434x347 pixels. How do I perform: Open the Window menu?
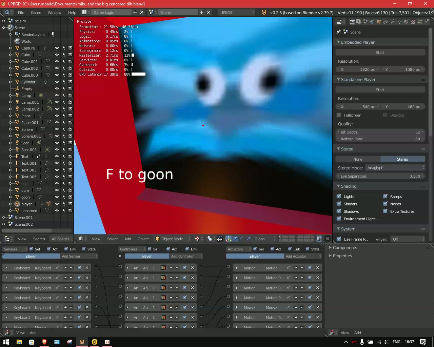coord(54,12)
